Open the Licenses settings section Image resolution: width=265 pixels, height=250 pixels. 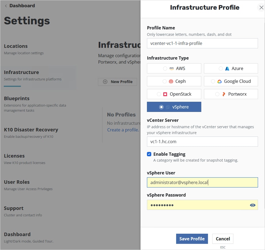tap(24, 159)
